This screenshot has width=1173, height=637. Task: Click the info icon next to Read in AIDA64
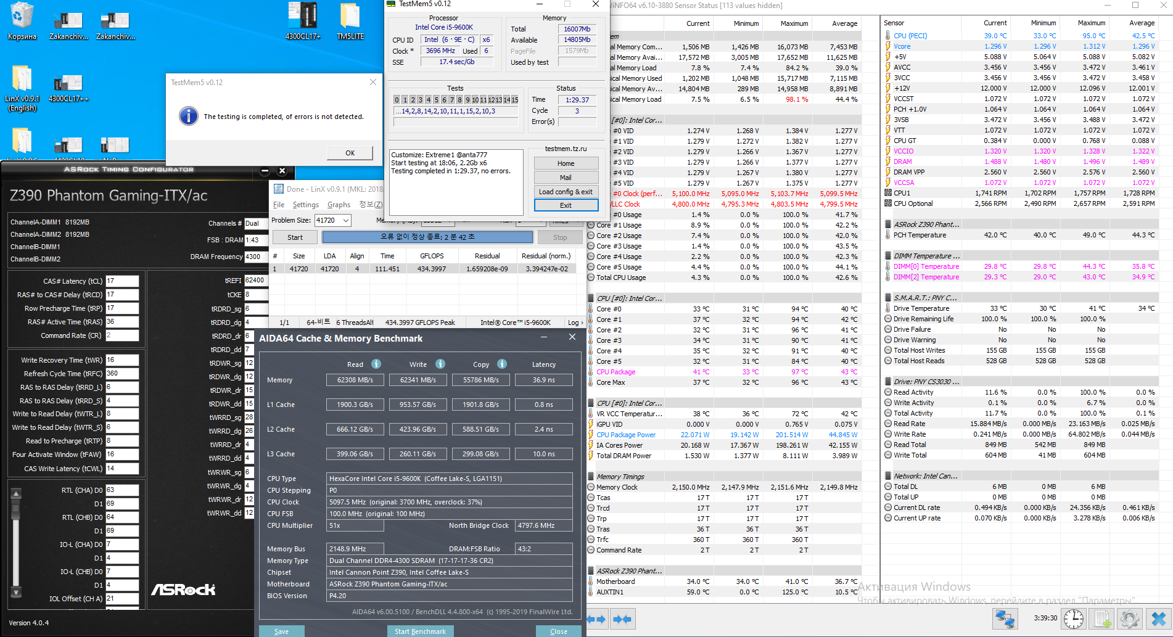(x=376, y=364)
